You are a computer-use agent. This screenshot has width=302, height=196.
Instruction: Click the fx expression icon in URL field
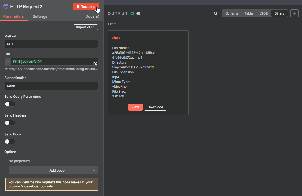[x=8, y=62]
